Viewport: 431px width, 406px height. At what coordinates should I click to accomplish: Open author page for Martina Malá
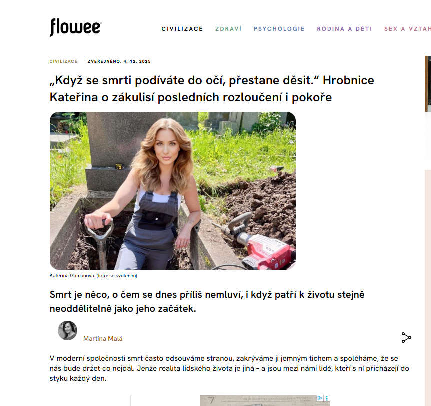(x=103, y=338)
